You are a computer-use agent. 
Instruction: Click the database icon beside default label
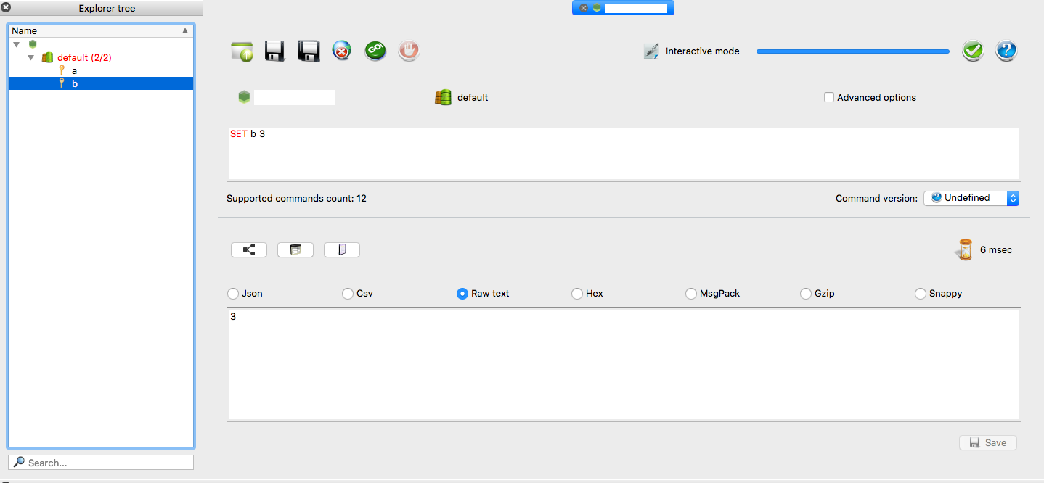(443, 97)
